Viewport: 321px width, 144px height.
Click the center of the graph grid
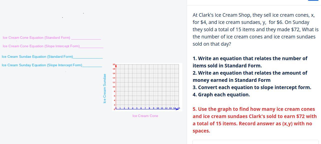click(x=147, y=87)
